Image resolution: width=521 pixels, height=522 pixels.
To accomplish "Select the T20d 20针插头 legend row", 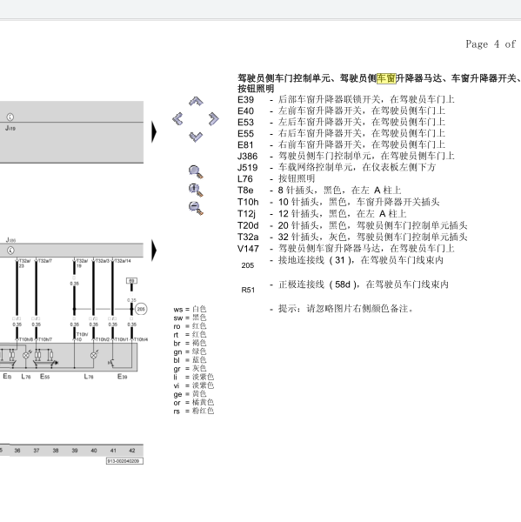I will click(x=352, y=225).
